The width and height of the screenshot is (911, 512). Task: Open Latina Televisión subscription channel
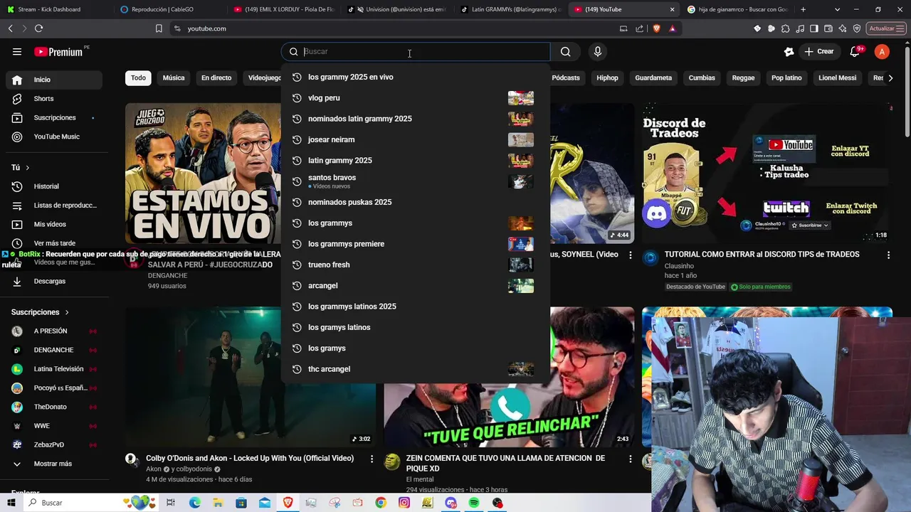click(54, 369)
